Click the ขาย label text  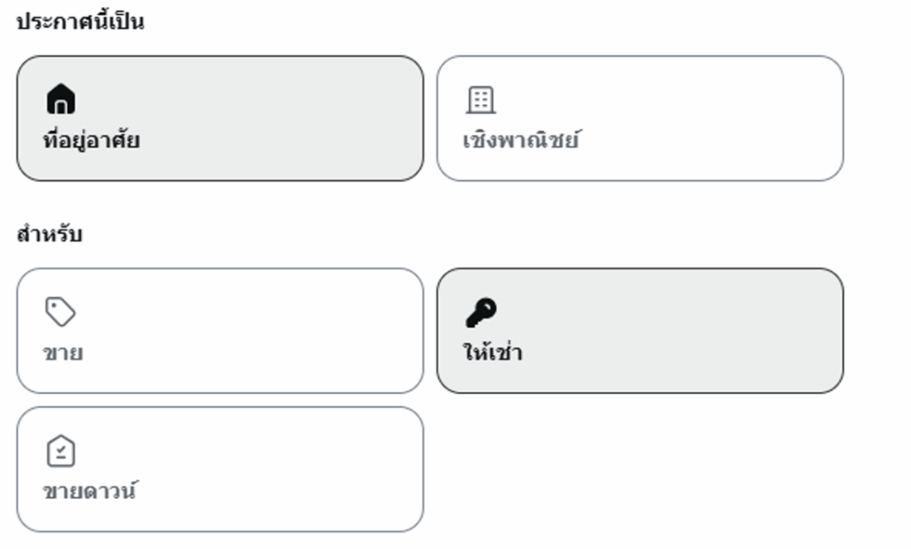coord(63,353)
